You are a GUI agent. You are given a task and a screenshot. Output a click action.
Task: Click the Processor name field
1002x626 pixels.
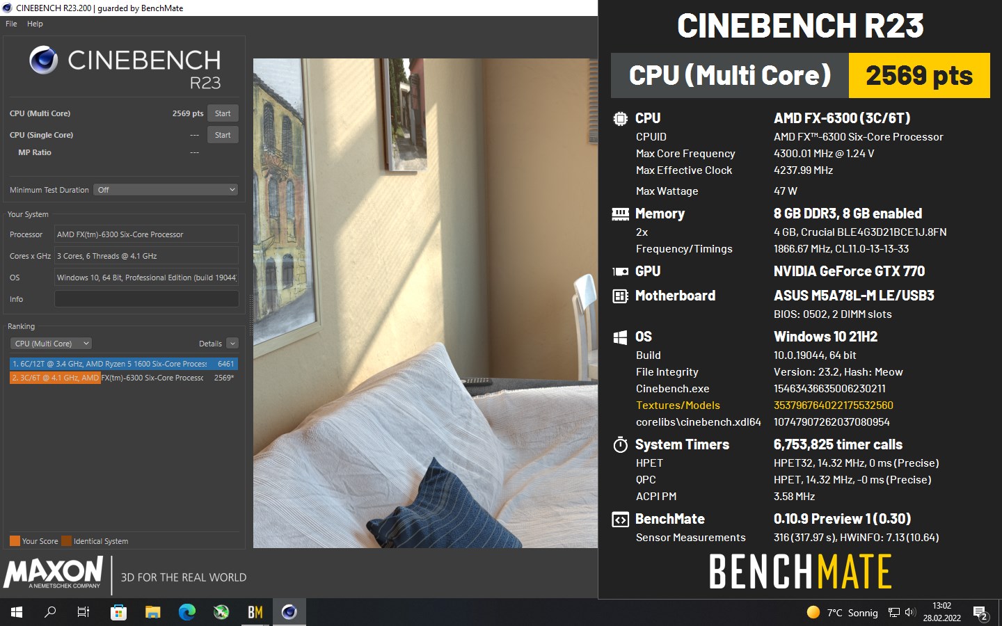146,234
